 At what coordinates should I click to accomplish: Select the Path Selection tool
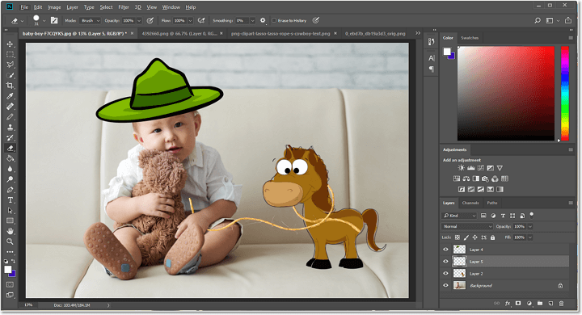[x=10, y=210]
